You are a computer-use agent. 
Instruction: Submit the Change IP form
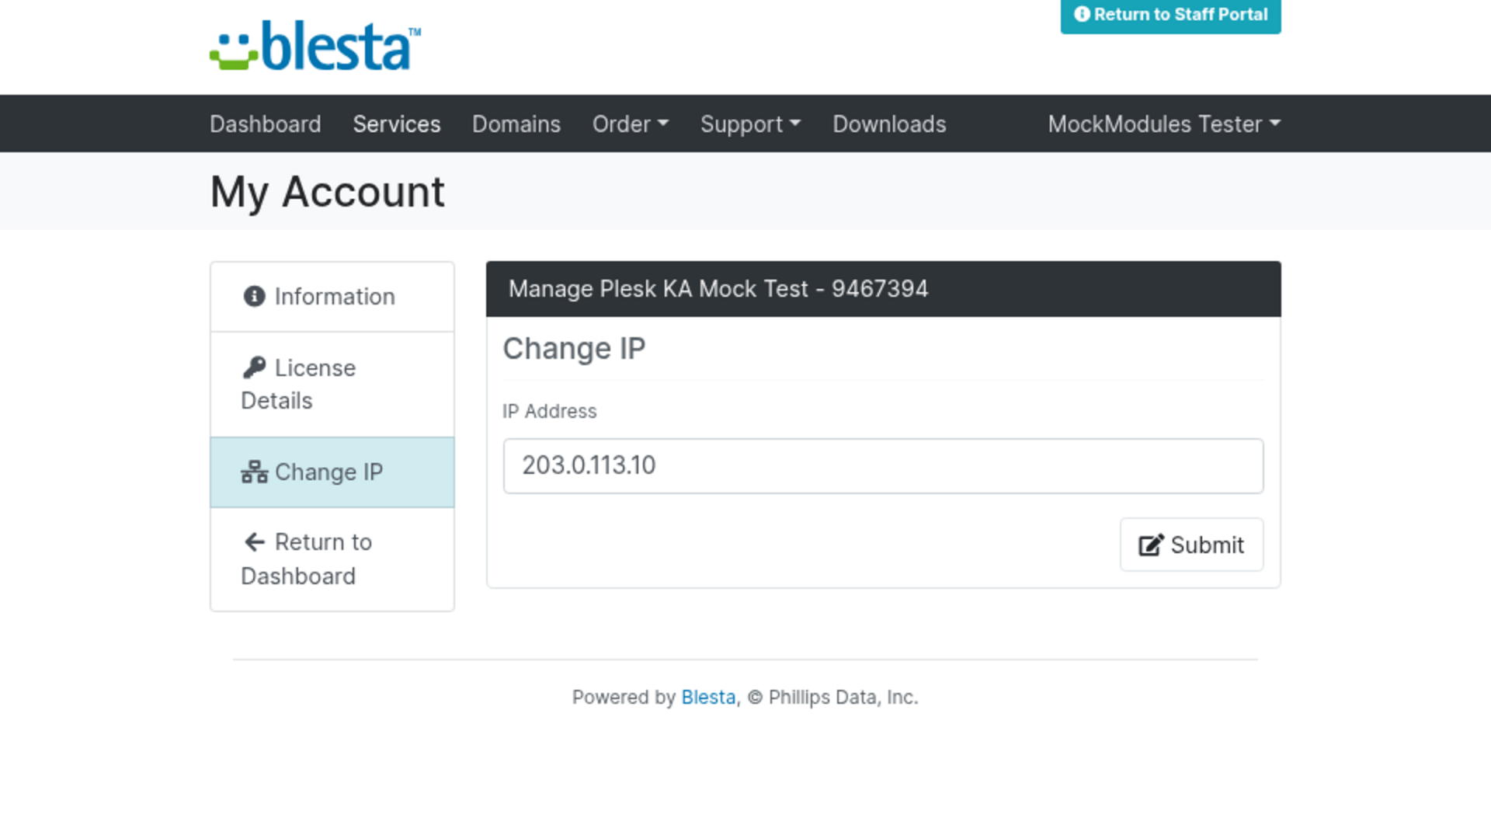tap(1191, 545)
